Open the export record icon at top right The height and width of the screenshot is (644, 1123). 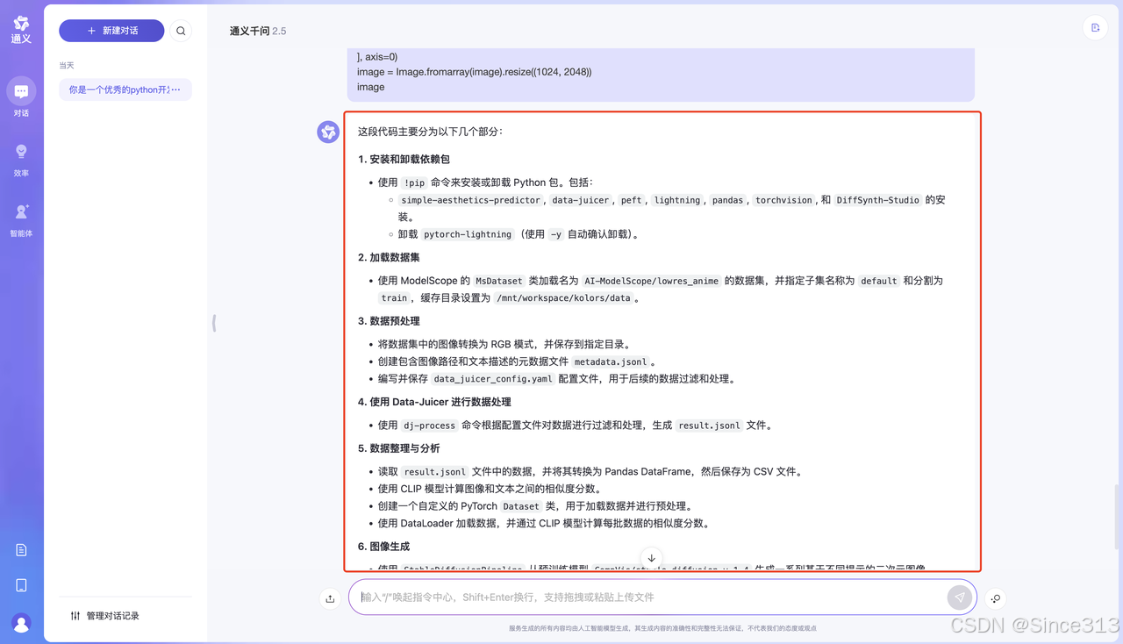click(x=1095, y=28)
